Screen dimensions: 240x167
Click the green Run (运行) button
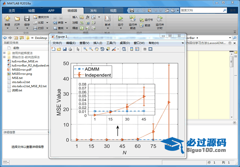coord(121,18)
